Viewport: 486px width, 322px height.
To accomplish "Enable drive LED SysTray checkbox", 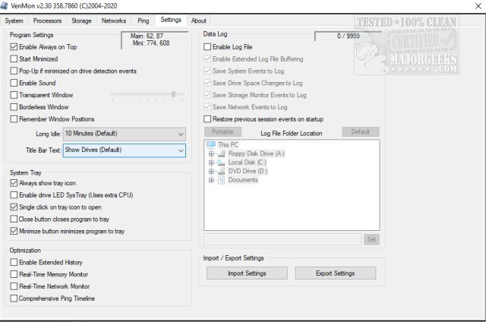I will click(14, 195).
